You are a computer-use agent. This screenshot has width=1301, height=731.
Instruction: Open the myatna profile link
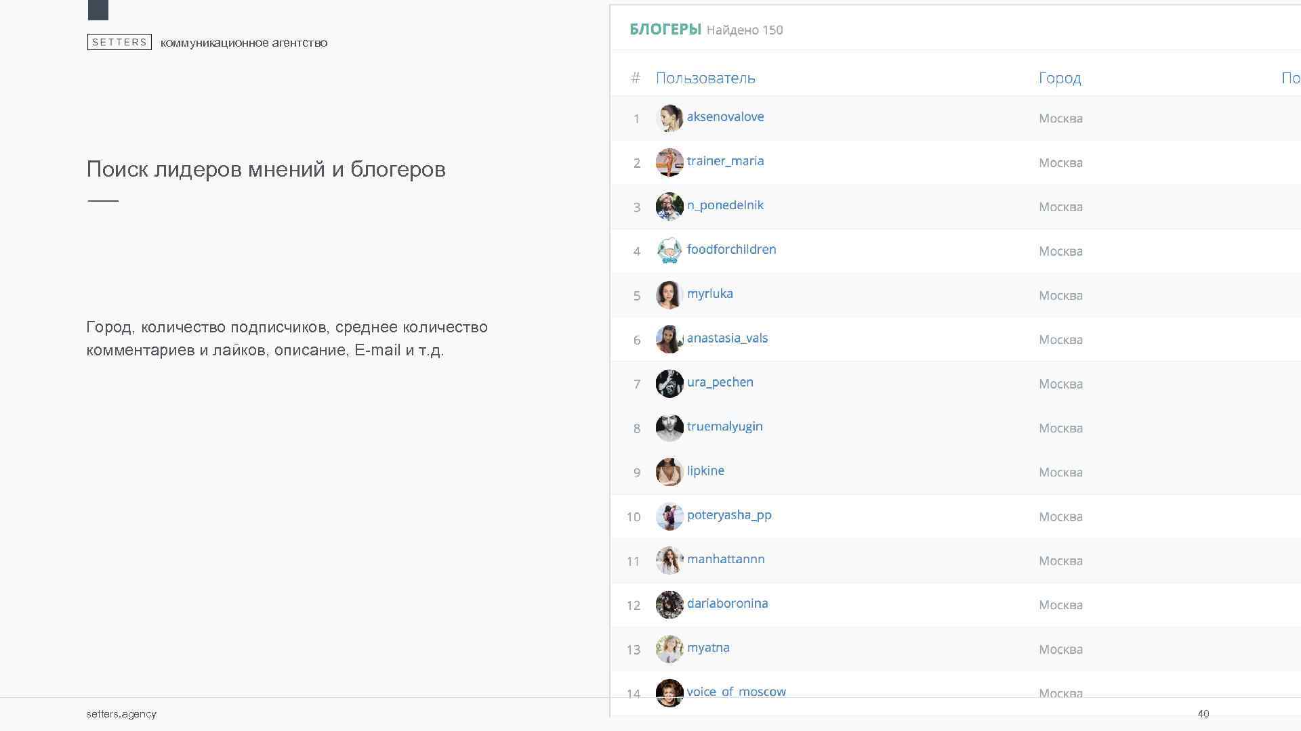[708, 648]
